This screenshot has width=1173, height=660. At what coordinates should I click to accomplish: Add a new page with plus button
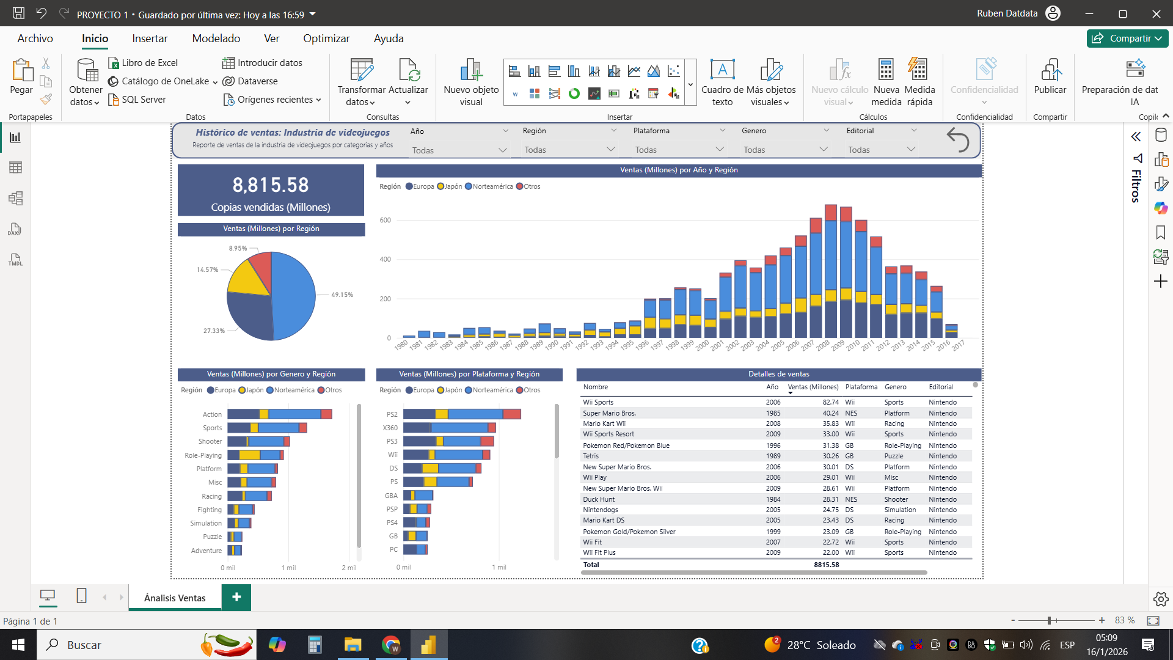[236, 597]
